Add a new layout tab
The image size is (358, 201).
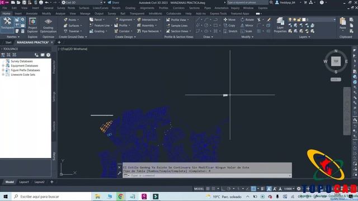tap(52, 182)
